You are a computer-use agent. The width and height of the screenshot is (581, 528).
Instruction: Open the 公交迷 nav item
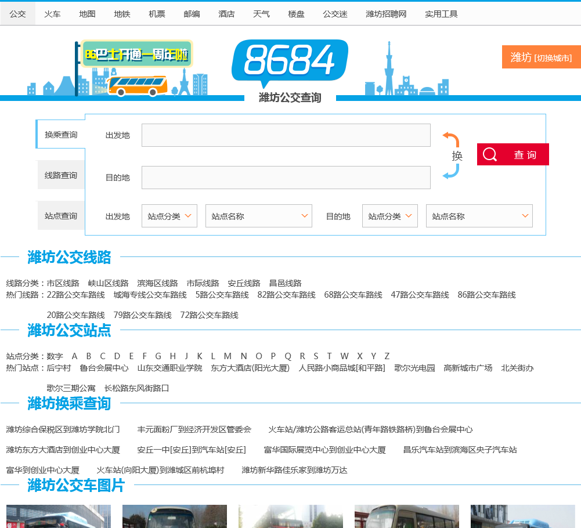pos(335,14)
